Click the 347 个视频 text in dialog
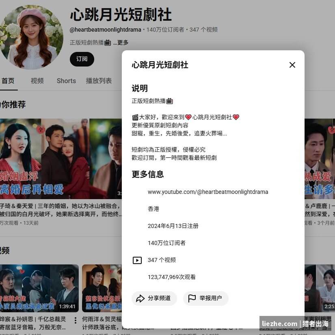This screenshot has height=335, width=335. [162, 260]
